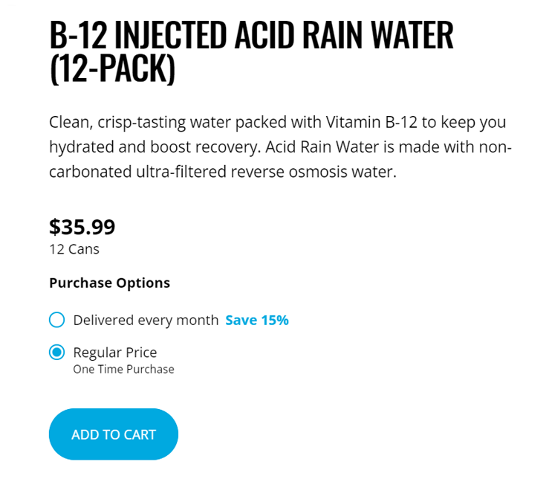
Task: Click the $35.99 price
Action: 82,227
